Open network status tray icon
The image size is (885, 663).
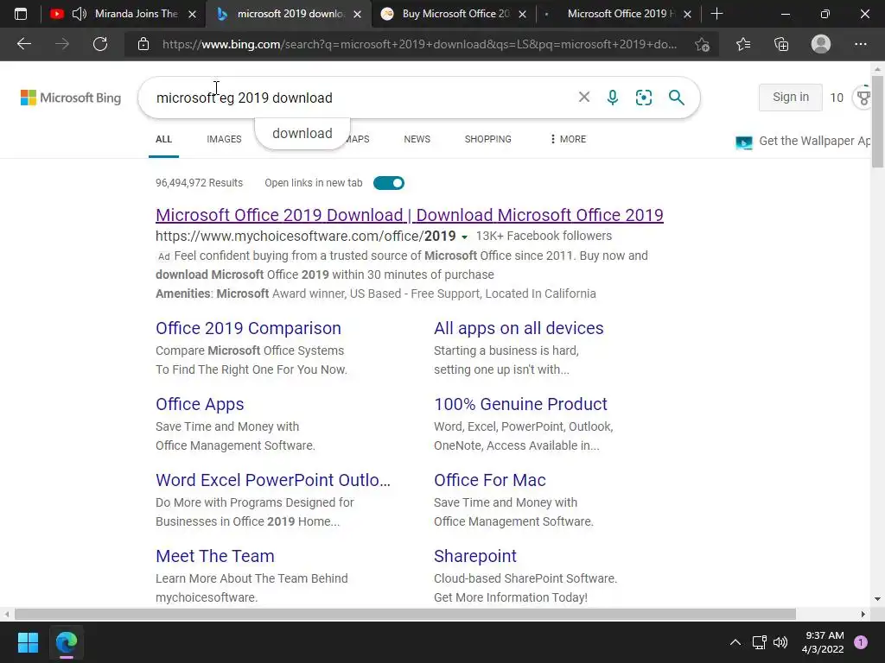coord(759,642)
